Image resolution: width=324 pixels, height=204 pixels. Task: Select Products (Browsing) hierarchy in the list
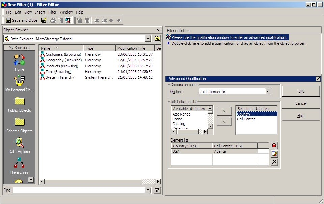click(61, 66)
